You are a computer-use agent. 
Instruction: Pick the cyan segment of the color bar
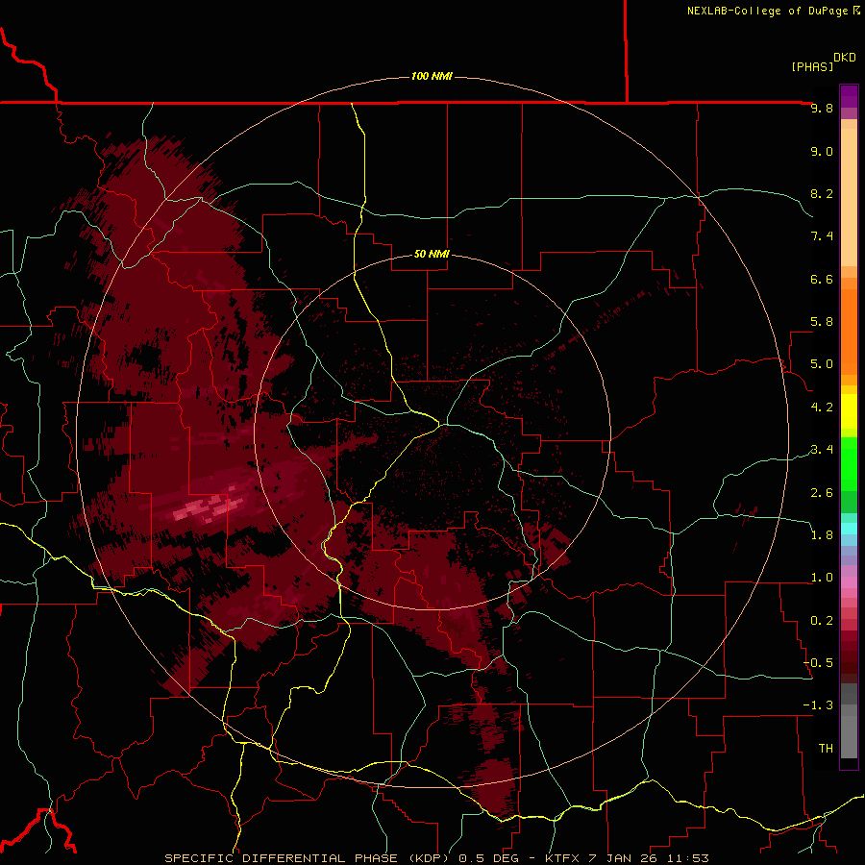[849, 529]
